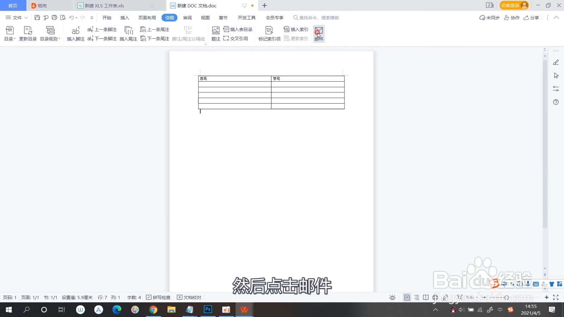Go to 上一条脚注 previous footnote
Image resolution: width=564 pixels, height=317 pixels.
(102, 30)
